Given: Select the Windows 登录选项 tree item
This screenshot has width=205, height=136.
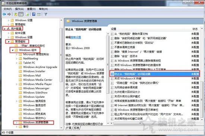Looking at the screenshot, I should coord(34,105).
